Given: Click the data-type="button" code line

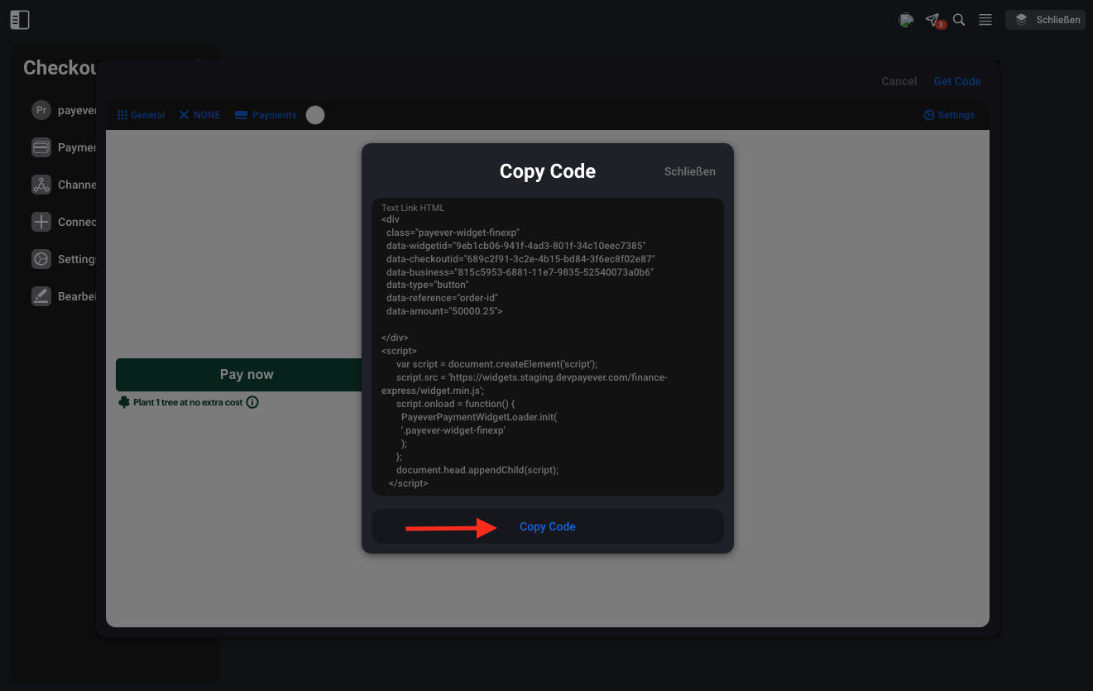Looking at the screenshot, I should click(427, 286).
